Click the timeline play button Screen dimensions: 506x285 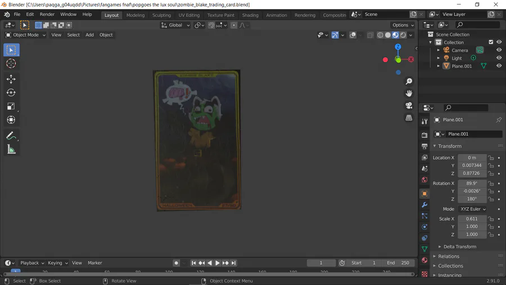[x=218, y=263]
